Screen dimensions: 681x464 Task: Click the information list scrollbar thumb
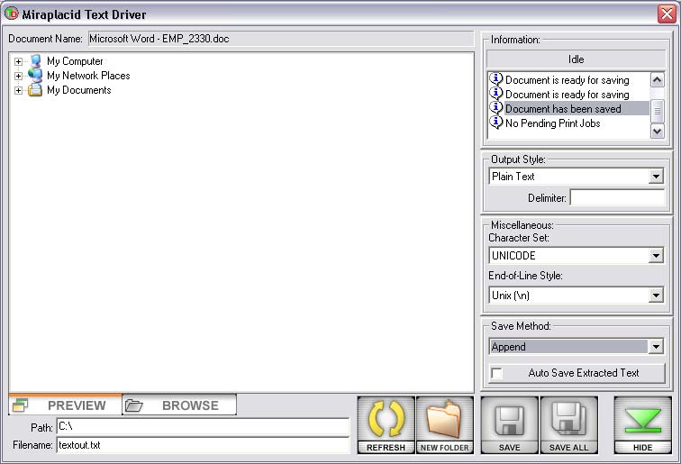click(657, 110)
